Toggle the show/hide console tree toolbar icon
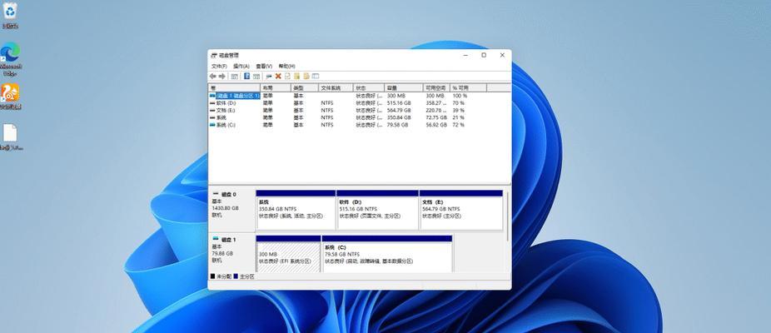This screenshot has height=333, width=771. (235, 77)
